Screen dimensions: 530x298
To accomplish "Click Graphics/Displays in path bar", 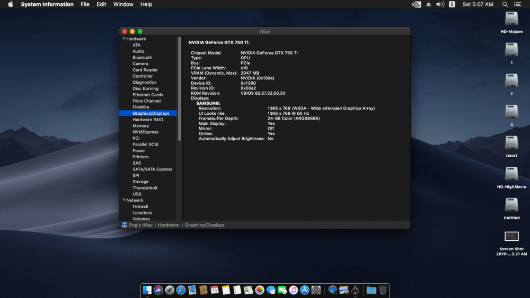I will (205, 225).
